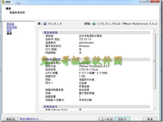The height and width of the screenshot is (122, 163).
Task: Click 导出诊断日志(G) link
Action: 31,119
